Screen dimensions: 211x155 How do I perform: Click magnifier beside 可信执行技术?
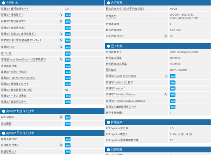pos(61,145)
